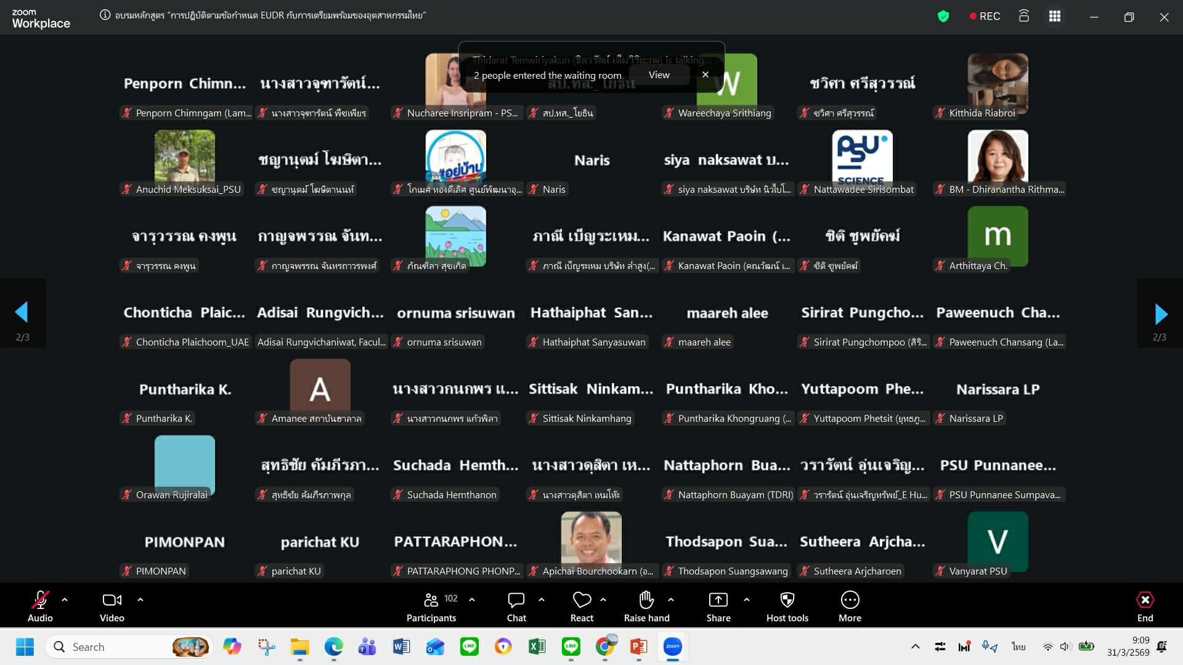The image size is (1183, 665).
Task: Expand Participants options caret
Action: [472, 599]
